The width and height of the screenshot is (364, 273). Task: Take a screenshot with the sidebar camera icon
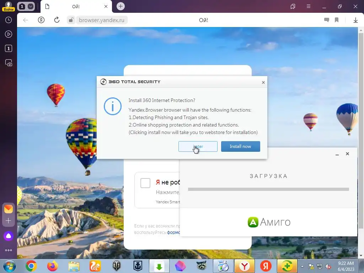[x=9, y=63]
